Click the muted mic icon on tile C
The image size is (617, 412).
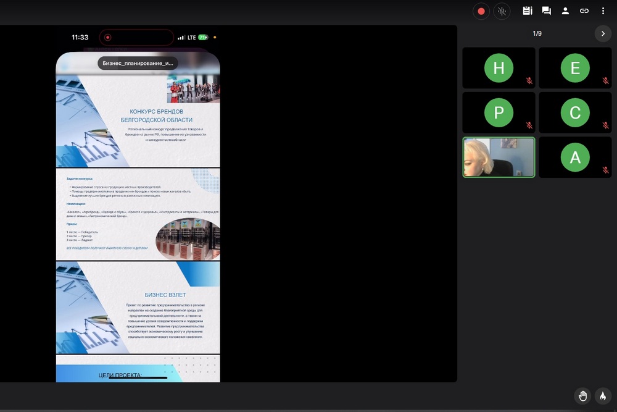click(x=605, y=125)
